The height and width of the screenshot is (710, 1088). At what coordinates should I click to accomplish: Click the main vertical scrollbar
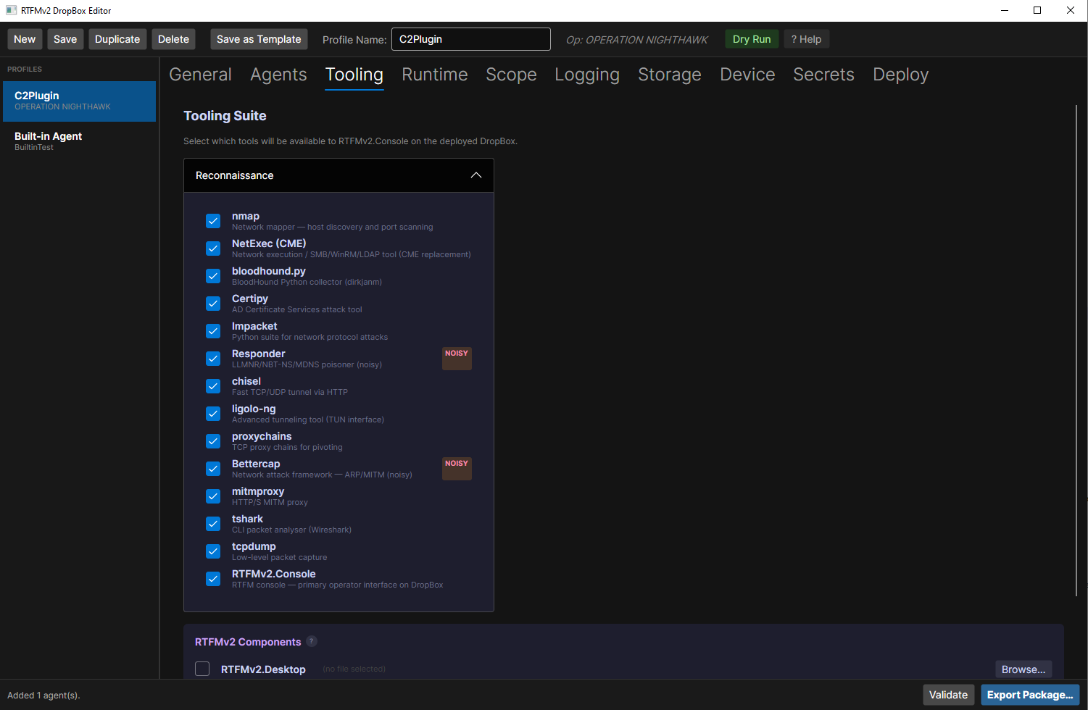click(1076, 351)
